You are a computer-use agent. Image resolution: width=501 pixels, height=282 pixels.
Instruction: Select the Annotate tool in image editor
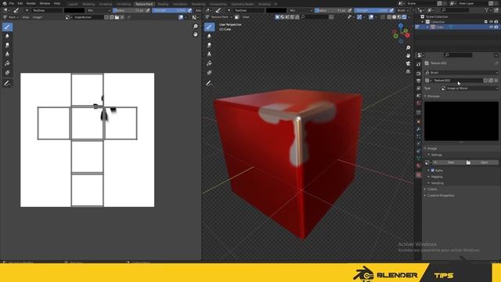click(7, 84)
